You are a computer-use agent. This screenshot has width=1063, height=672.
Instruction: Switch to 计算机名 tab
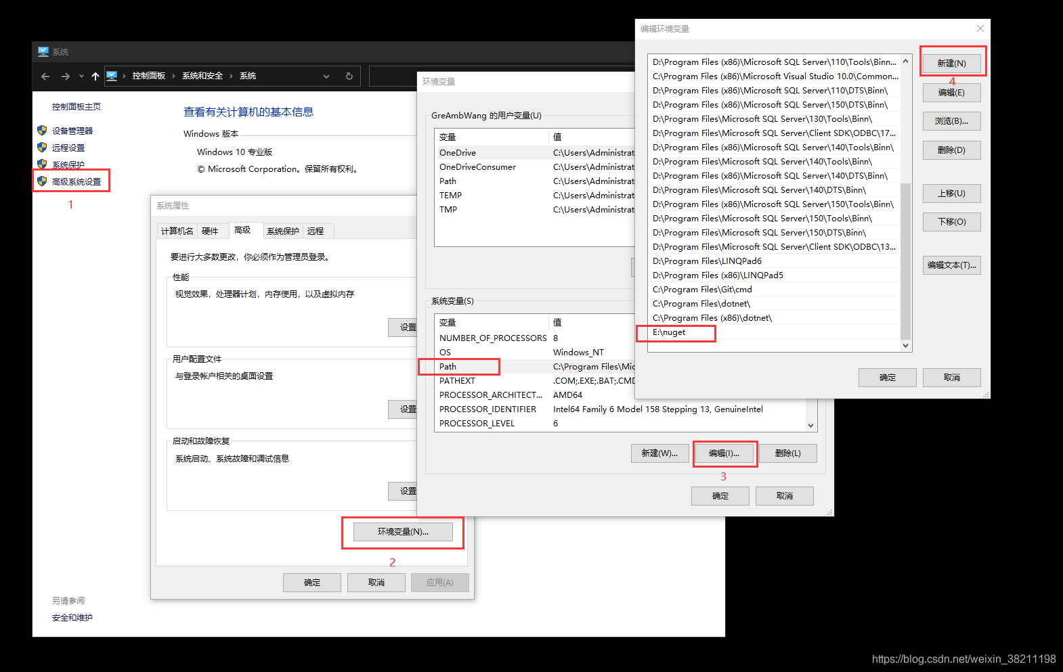(177, 231)
